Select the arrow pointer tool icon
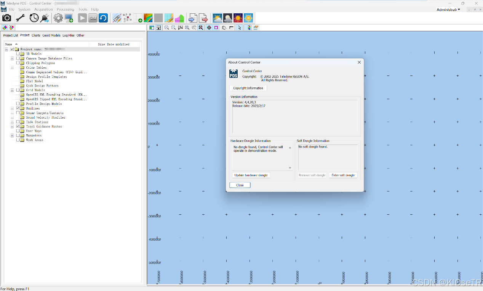 click(x=240, y=27)
